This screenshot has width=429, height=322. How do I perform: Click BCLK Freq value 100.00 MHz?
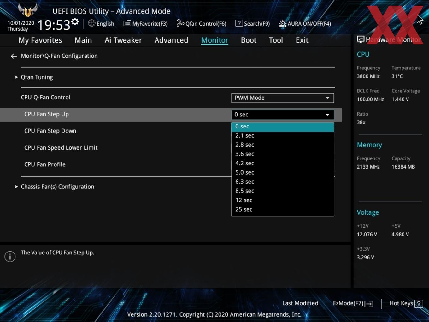(x=370, y=99)
